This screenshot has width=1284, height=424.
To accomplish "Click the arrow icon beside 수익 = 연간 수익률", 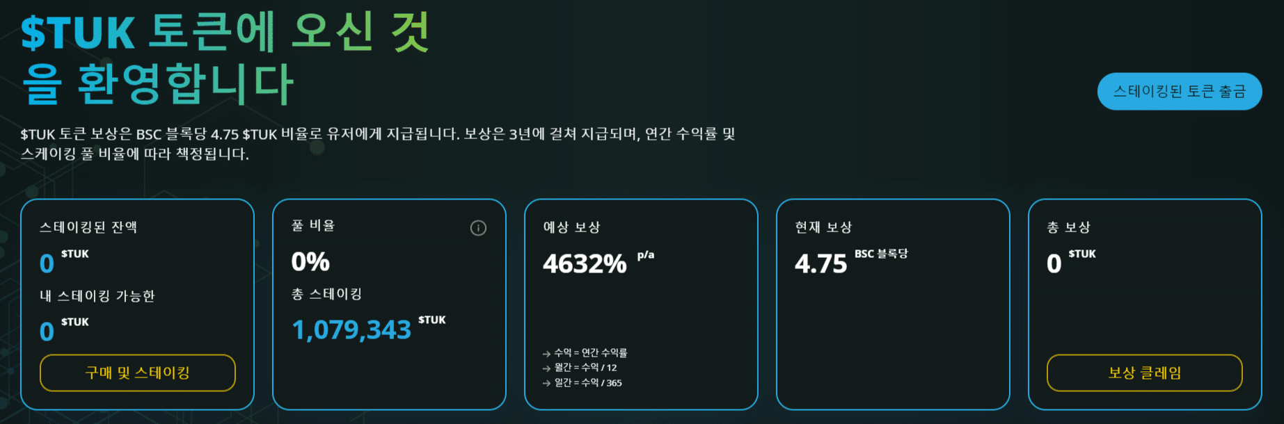I will click(546, 353).
